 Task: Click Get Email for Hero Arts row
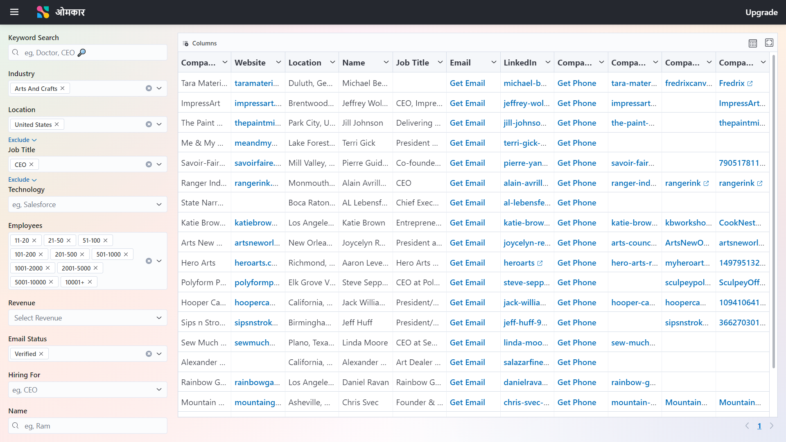(468, 262)
